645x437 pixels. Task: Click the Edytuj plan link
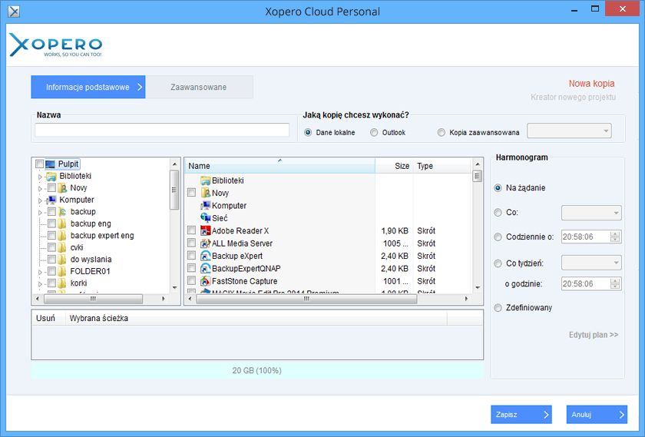tap(593, 335)
